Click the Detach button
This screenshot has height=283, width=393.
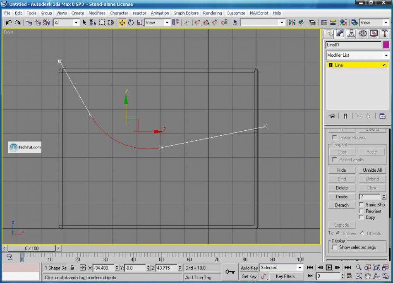[x=342, y=205]
